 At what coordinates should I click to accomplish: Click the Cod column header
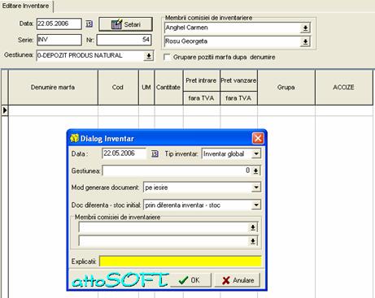coord(118,87)
